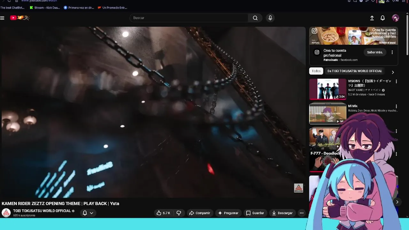This screenshot has height=230, width=409.
Task: Click the F-777 Deadlock video thumbnail
Action: tap(324, 161)
